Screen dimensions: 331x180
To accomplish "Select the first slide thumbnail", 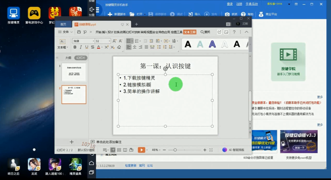I will click(74, 72).
